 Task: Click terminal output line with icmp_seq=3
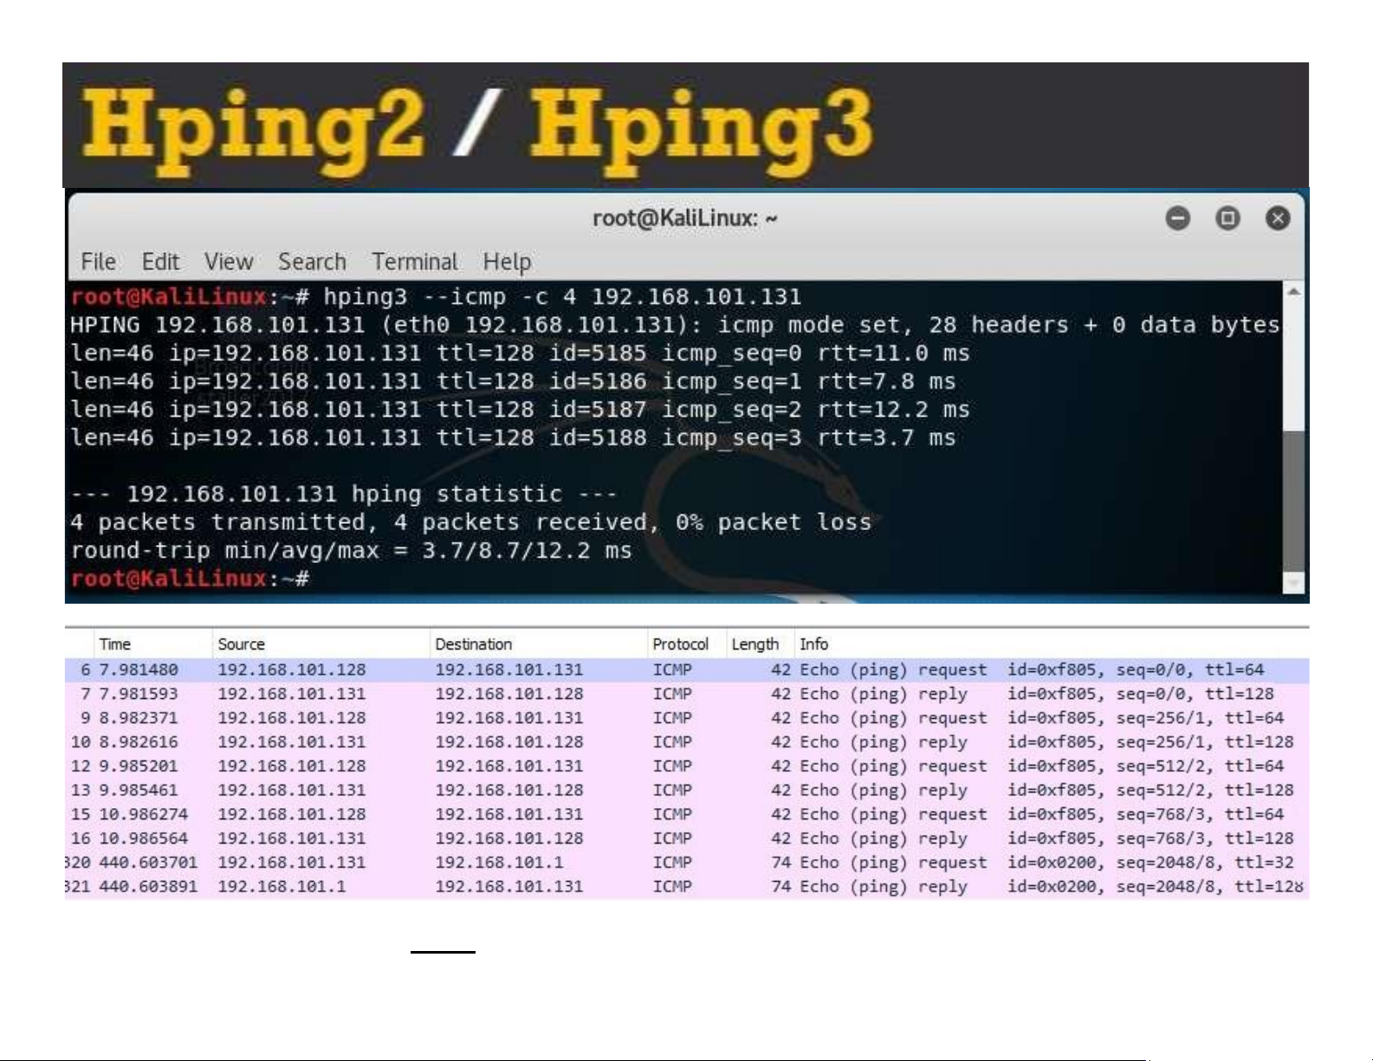click(513, 437)
